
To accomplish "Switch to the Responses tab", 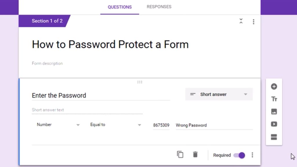I will [x=159, y=7].
